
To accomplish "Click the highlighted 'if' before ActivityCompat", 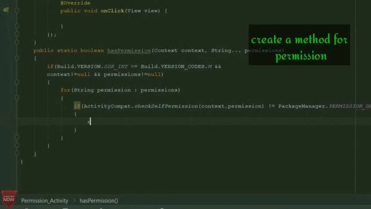I will [77, 106].
